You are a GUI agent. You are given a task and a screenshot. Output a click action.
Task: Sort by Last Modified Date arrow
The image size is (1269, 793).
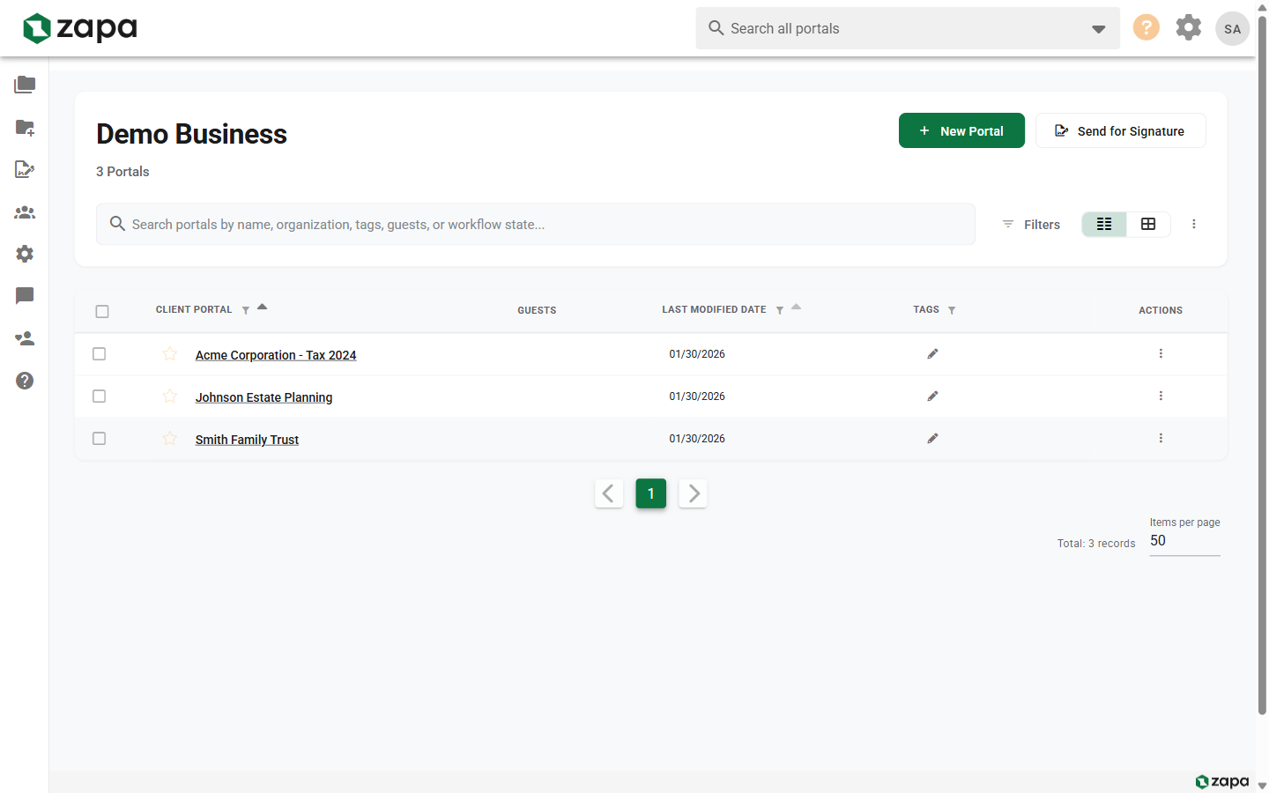click(796, 307)
